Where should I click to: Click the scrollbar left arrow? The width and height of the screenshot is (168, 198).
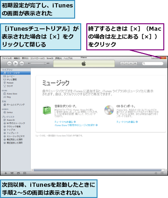tap(32, 170)
